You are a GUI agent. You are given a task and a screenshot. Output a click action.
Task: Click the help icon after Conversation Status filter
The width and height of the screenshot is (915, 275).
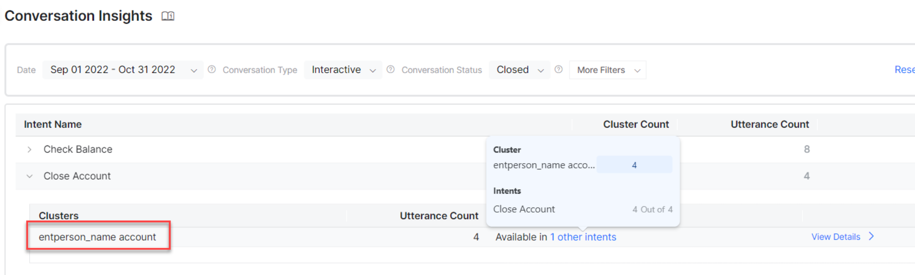(558, 70)
